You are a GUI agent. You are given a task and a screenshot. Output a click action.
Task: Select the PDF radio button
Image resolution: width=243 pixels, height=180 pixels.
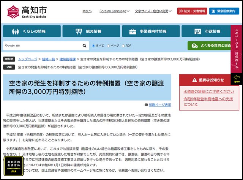pyautogui.click(x=123, y=46)
